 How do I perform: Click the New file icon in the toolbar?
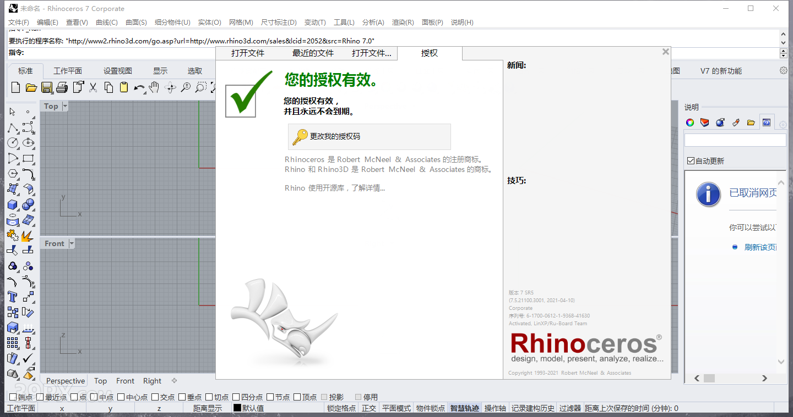pyautogui.click(x=15, y=87)
